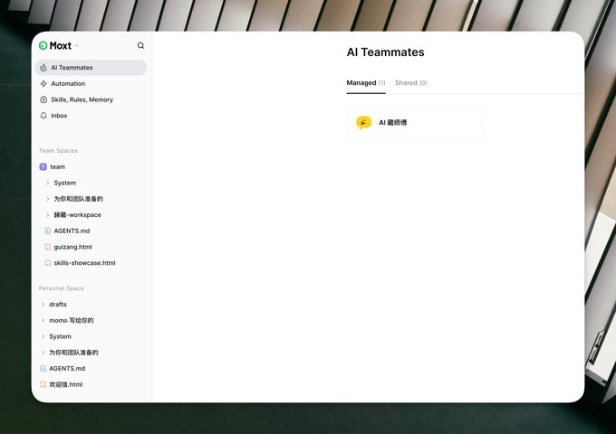Switch to the Shared tab
Viewport: 616px width, 434px height.
tap(411, 82)
